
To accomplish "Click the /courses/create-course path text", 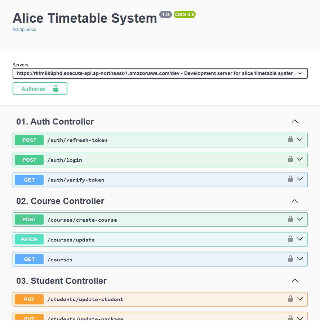I will pos(82,220).
